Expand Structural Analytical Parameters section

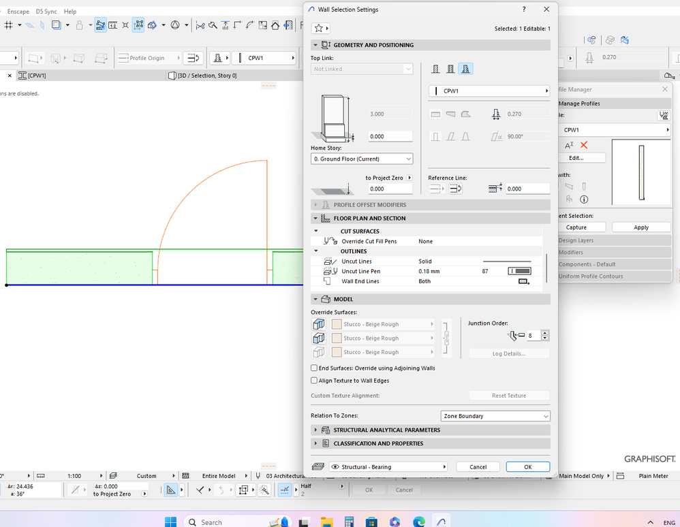point(315,430)
